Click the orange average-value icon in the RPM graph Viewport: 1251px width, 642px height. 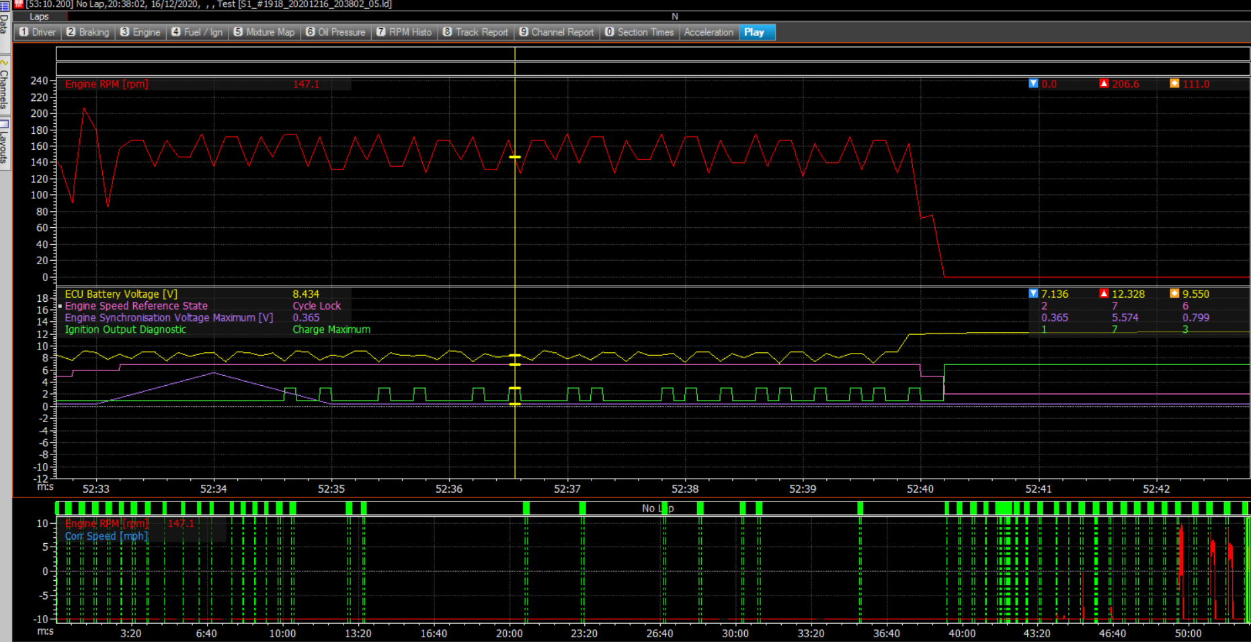coord(1174,84)
